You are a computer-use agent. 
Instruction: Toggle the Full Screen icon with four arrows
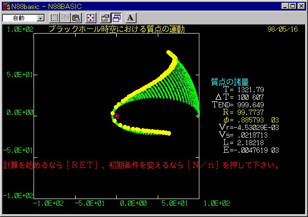pos(91,18)
